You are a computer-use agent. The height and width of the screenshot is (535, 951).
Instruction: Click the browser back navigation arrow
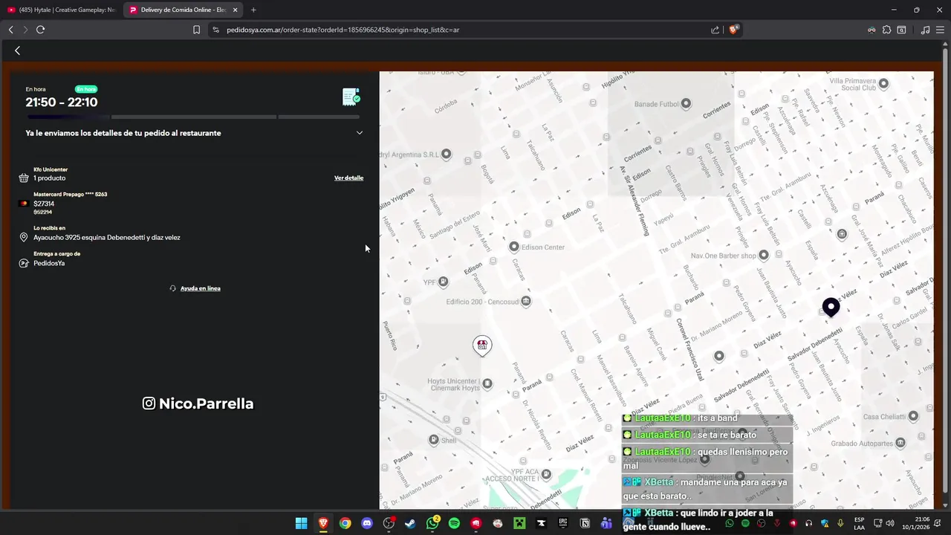10,30
